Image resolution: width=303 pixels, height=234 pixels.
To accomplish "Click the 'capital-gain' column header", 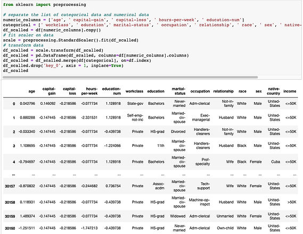I will coord(49,91).
